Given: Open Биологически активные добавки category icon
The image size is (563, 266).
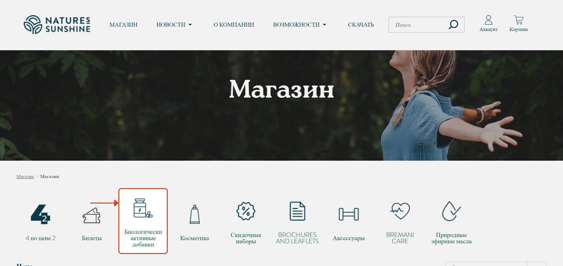Looking at the screenshot, I should click(x=143, y=208).
